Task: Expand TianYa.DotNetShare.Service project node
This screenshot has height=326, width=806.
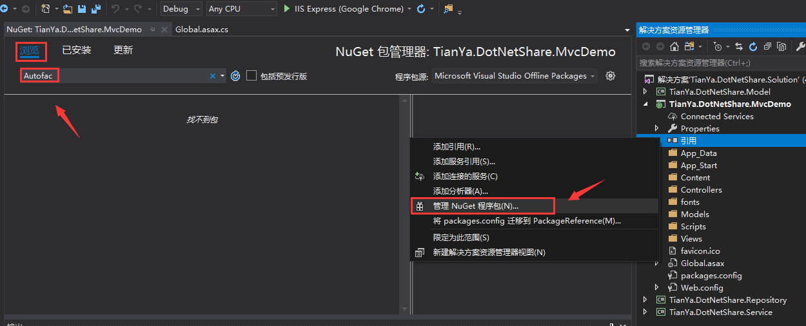Action: coord(645,312)
